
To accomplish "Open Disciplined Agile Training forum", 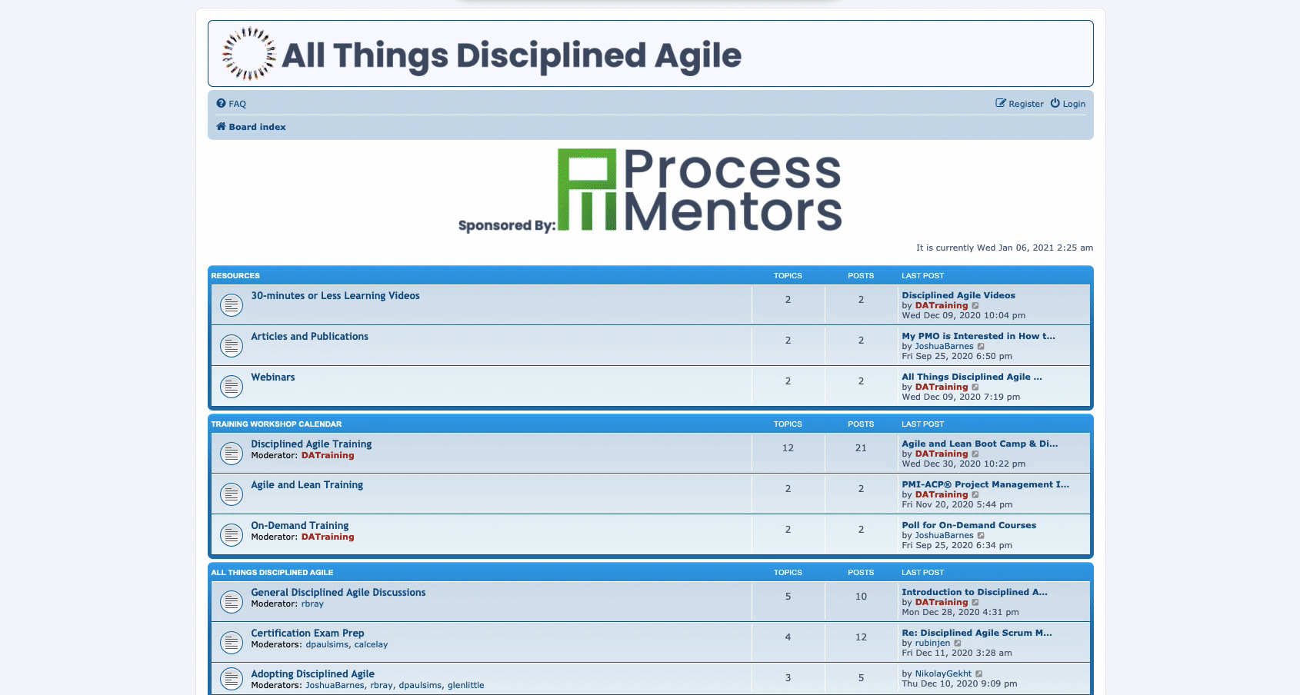I will tap(311, 444).
